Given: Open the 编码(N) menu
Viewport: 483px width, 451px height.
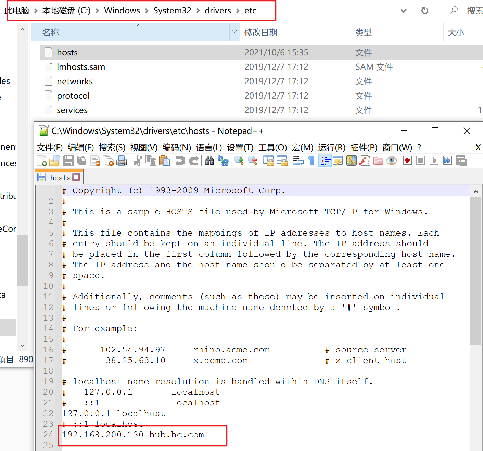Looking at the screenshot, I should 177,148.
